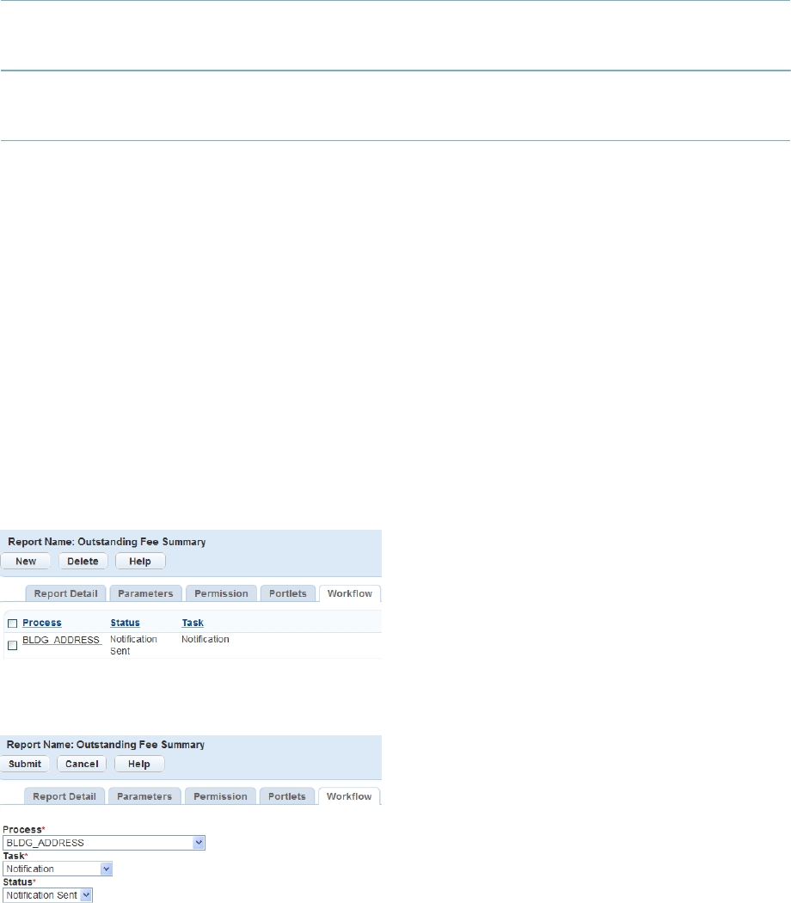Open Parameters tab in the Submit form
The image size is (791, 903).
tap(144, 796)
